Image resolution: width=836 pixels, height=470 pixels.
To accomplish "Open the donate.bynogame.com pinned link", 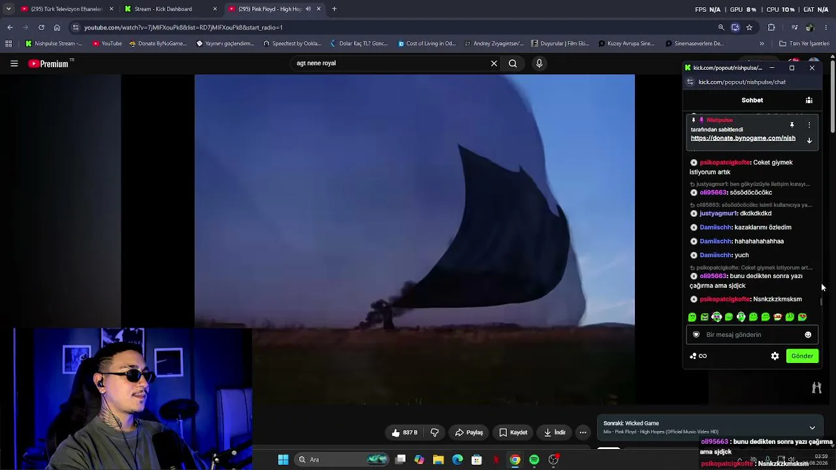I will point(743,138).
